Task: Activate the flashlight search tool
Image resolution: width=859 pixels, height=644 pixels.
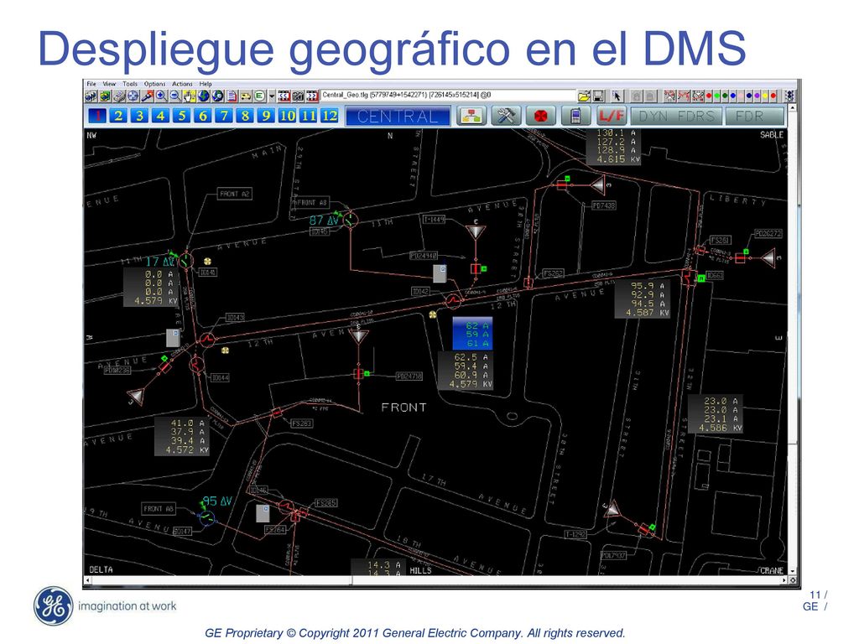Action: 147,96
